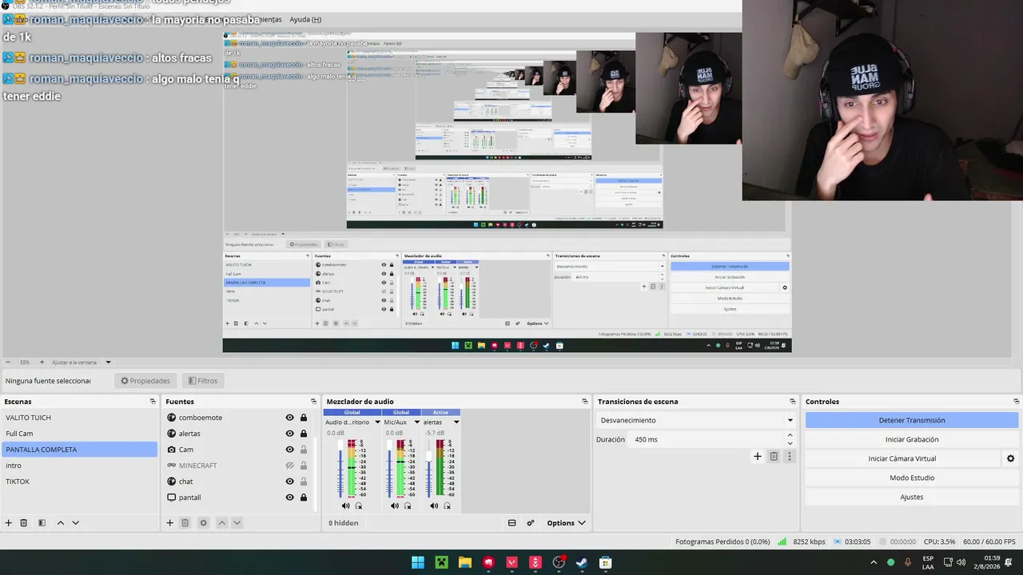The image size is (1023, 575).
Task: Open Audio del escritorio channel dropdown
Action: point(377,422)
